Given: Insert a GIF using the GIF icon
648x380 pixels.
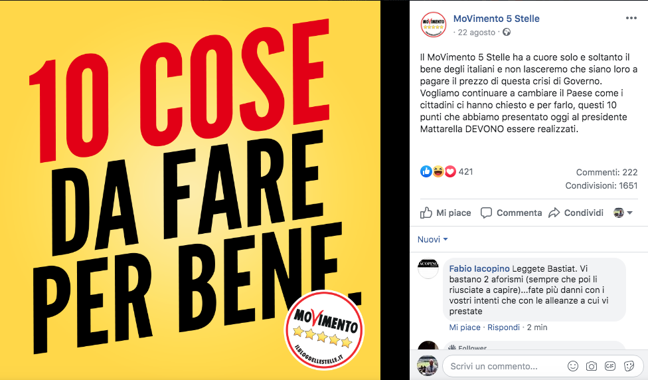Looking at the screenshot, I should [610, 366].
